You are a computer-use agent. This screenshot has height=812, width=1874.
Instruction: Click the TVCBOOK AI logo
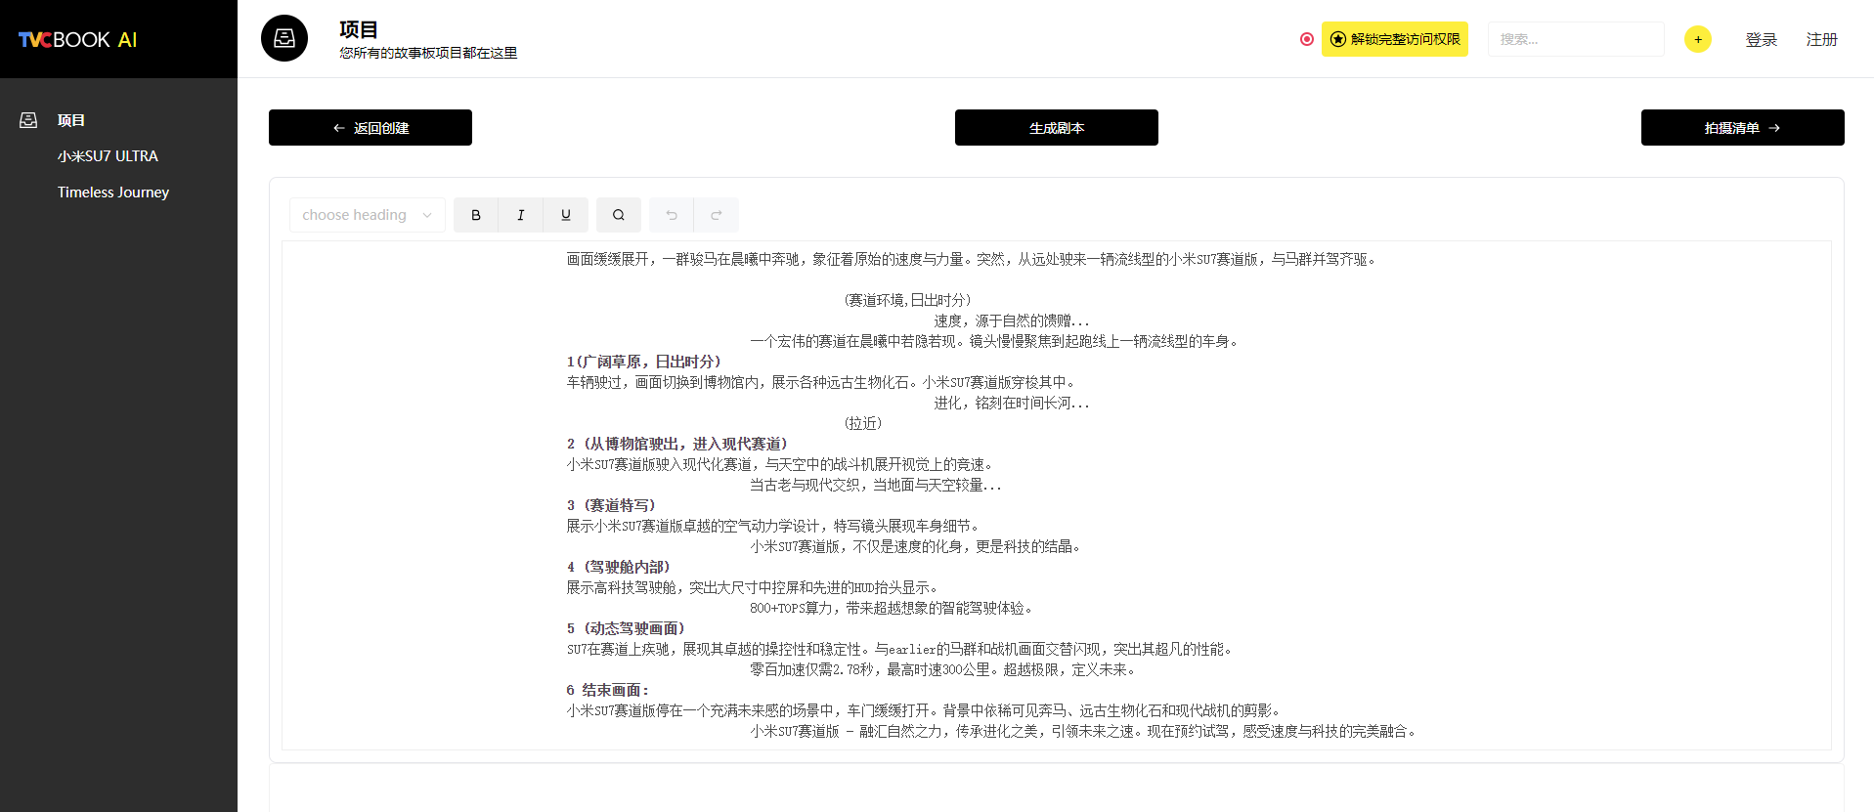(x=77, y=39)
